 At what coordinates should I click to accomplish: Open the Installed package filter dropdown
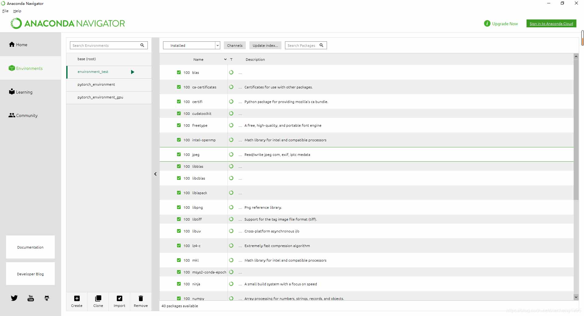click(191, 45)
